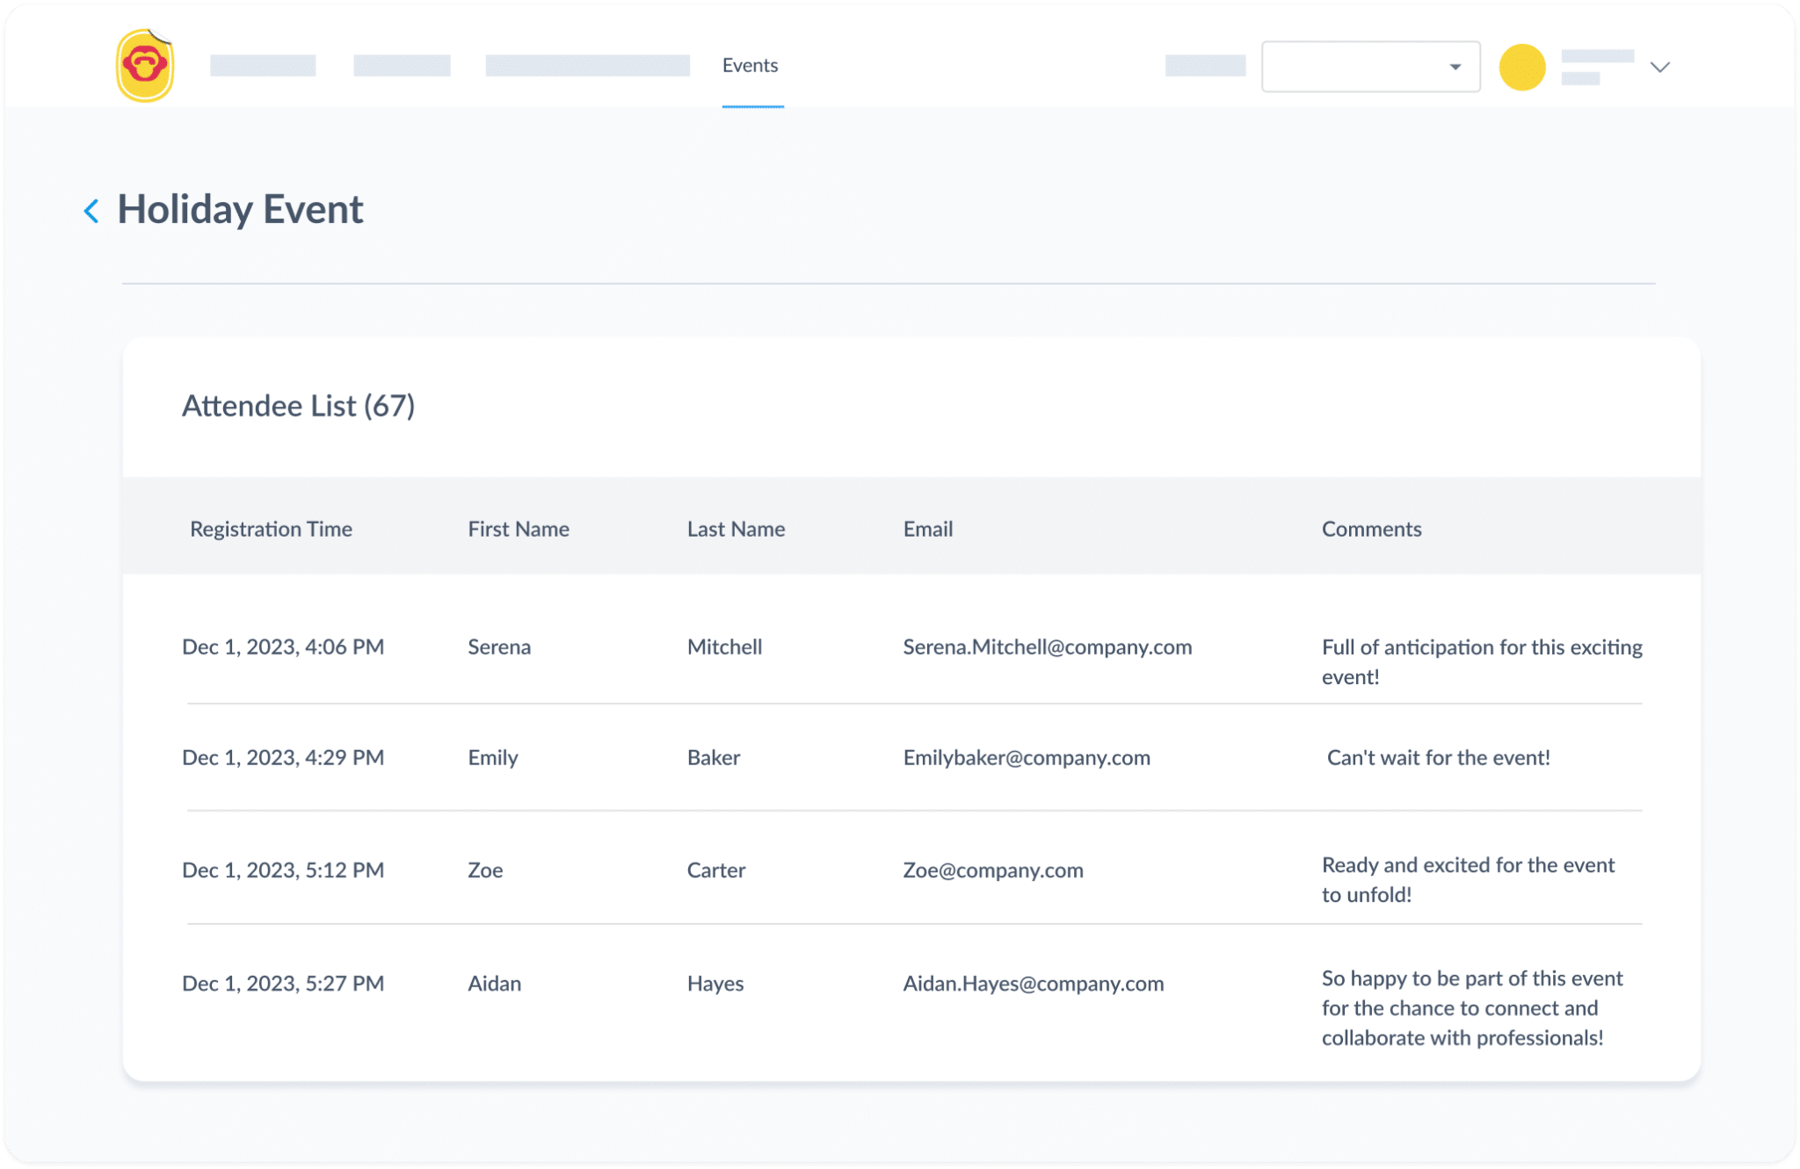This screenshot has width=1800, height=1169.
Task: Click Zoe@company.com in the attendee list
Action: 993,870
